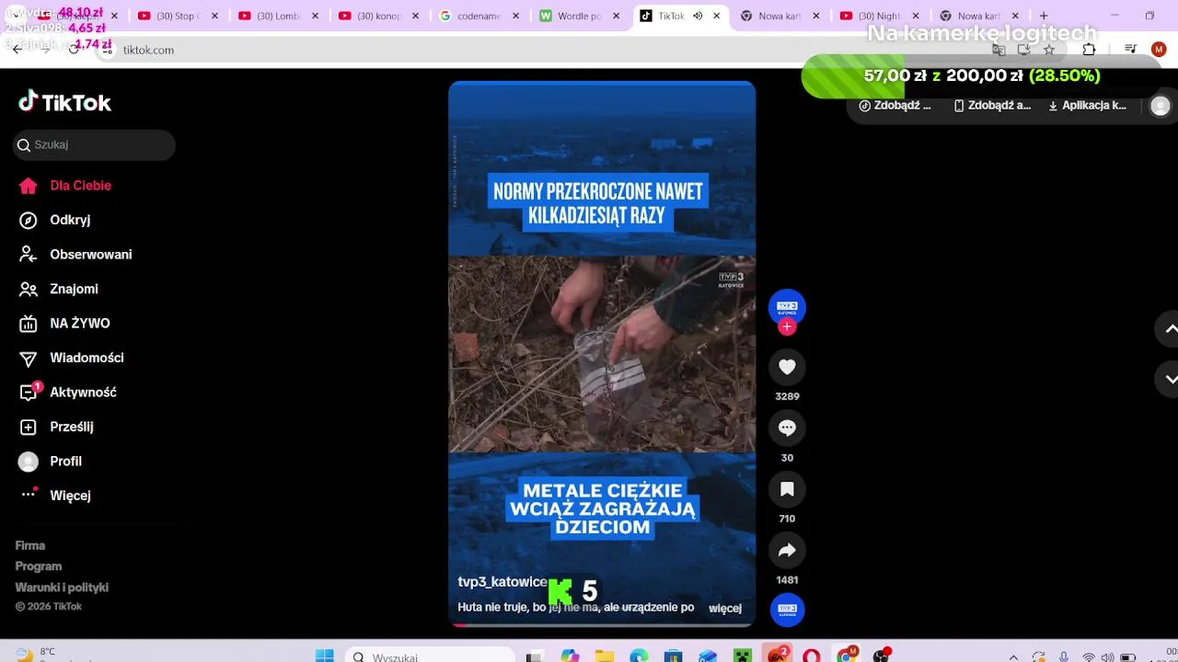Switch to the codename tab

coord(479,16)
